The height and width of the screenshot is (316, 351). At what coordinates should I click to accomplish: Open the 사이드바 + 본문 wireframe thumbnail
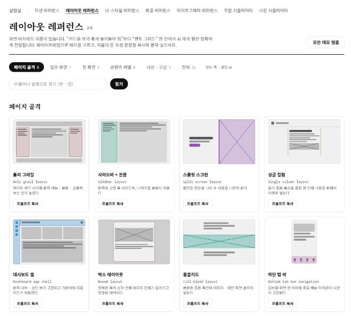click(x=134, y=141)
